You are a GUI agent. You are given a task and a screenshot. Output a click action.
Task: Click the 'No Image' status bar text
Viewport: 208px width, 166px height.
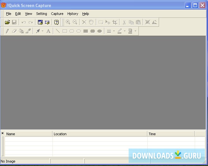[x=8, y=161]
